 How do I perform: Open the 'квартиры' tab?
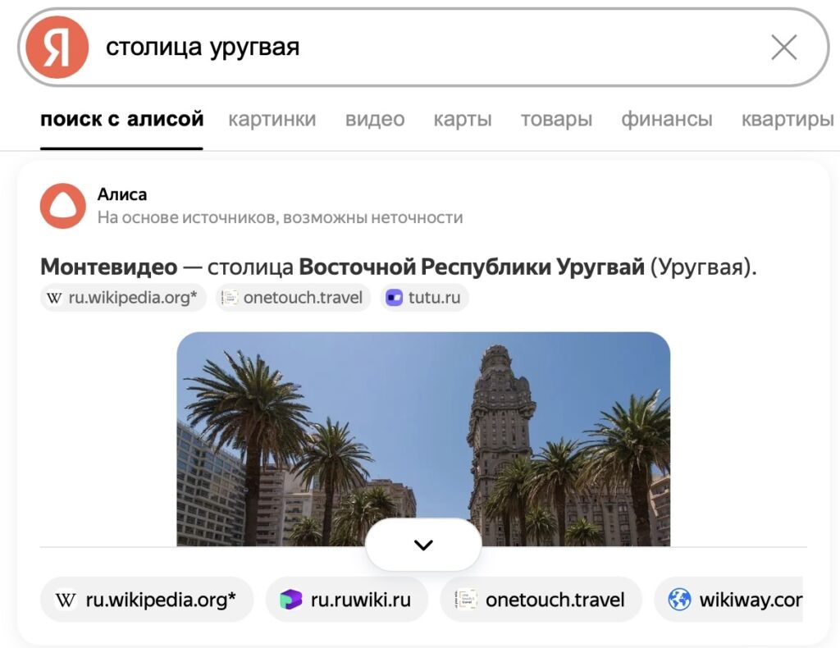pos(788,119)
